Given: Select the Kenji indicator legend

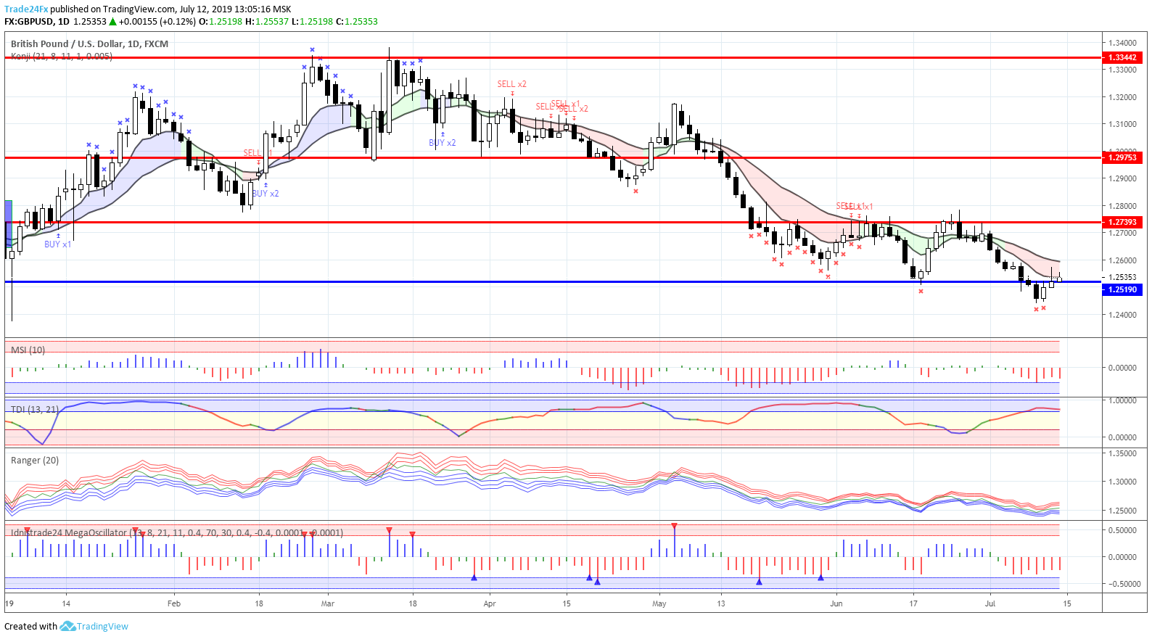Looking at the screenshot, I should pyautogui.click(x=62, y=56).
